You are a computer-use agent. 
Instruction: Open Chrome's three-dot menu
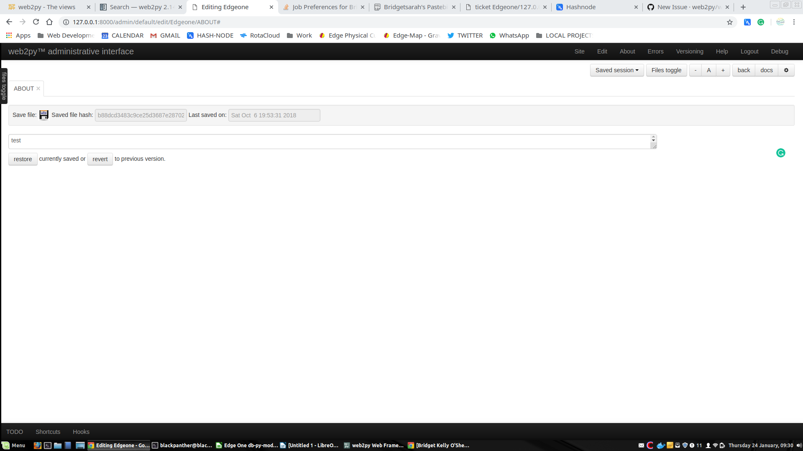(794, 22)
